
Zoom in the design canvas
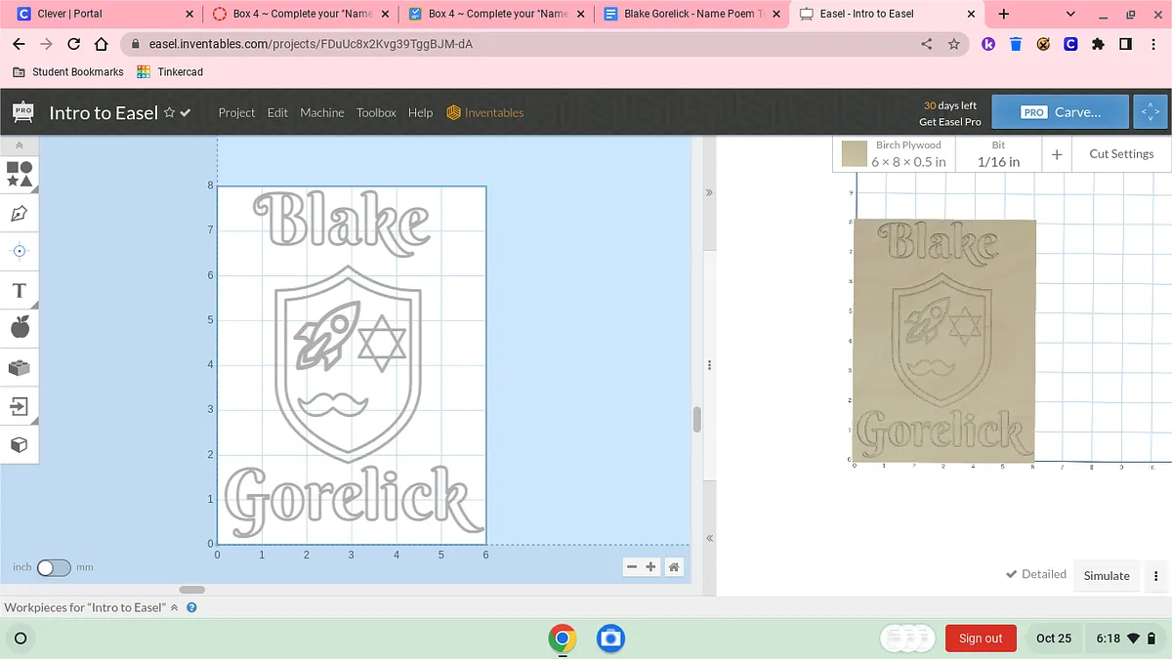(650, 567)
